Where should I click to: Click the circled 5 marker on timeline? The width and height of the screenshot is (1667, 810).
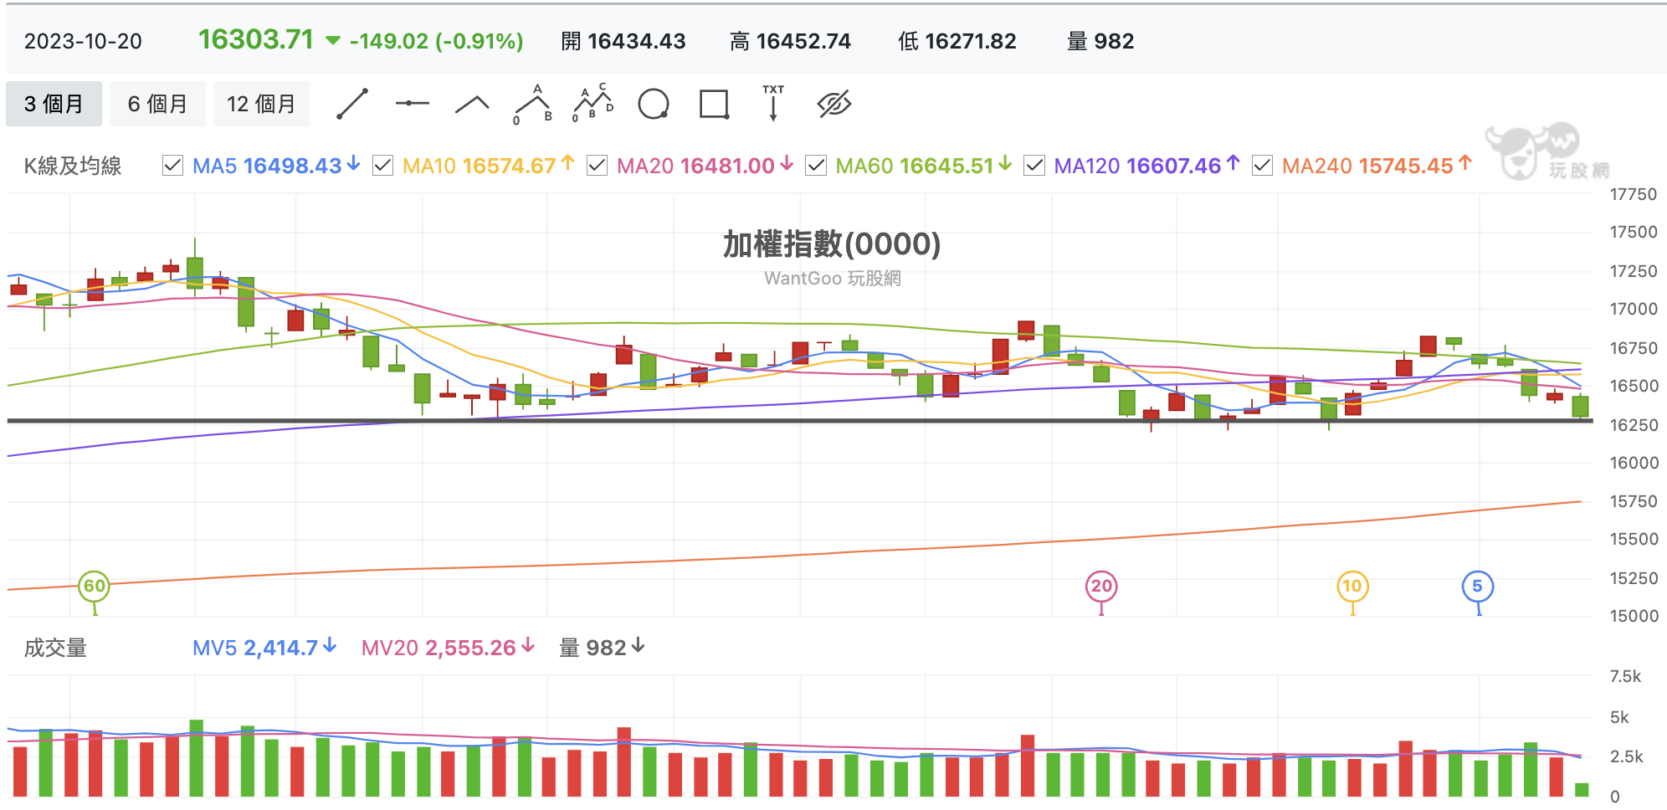click(x=1478, y=586)
